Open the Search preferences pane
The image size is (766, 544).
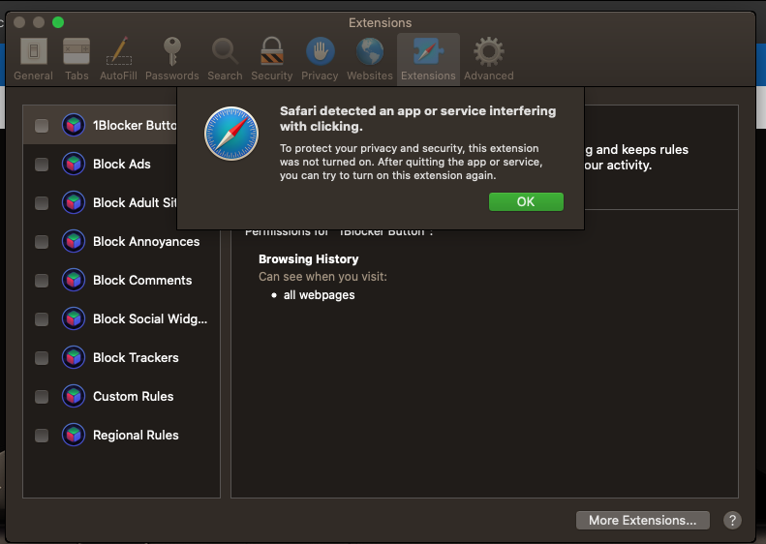point(225,59)
